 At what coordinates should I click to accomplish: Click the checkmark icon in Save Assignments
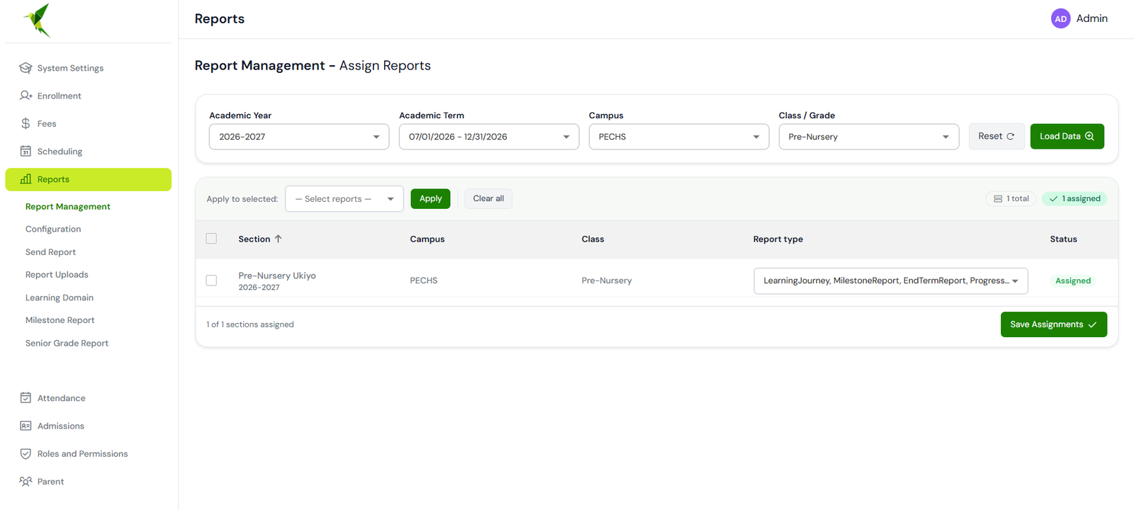tap(1092, 324)
